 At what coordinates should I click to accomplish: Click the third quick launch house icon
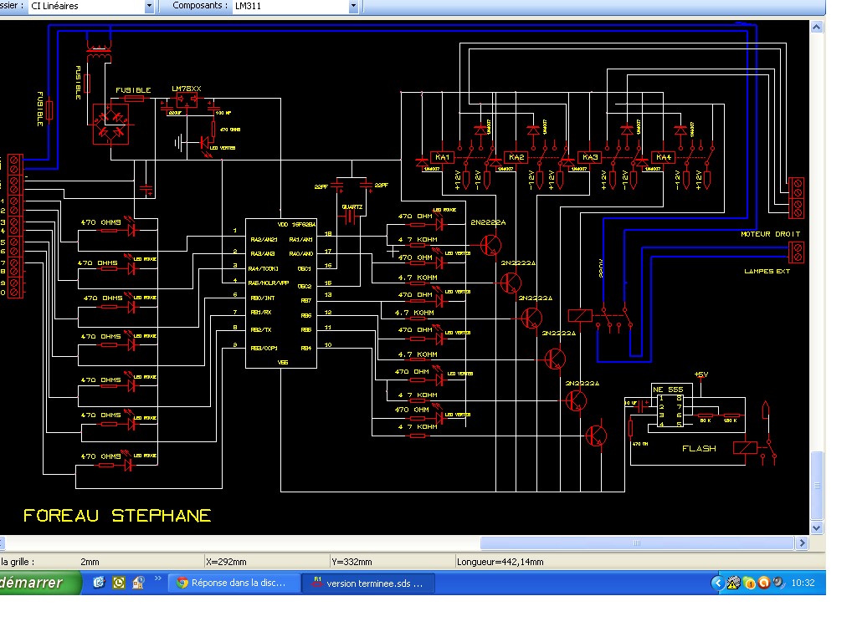138,583
